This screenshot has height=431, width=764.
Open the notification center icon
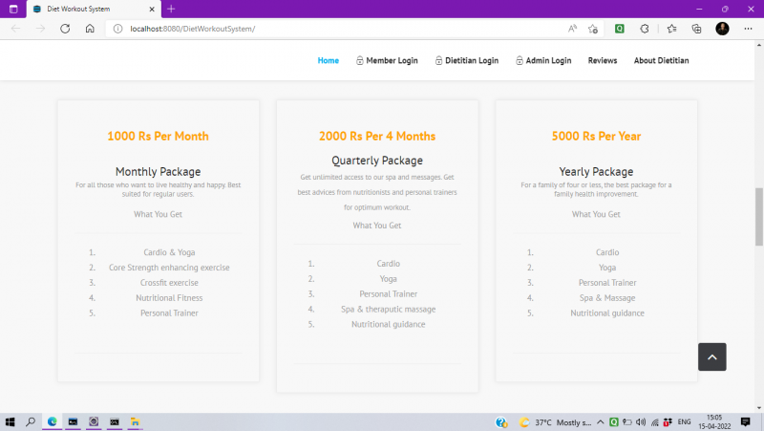click(x=745, y=421)
